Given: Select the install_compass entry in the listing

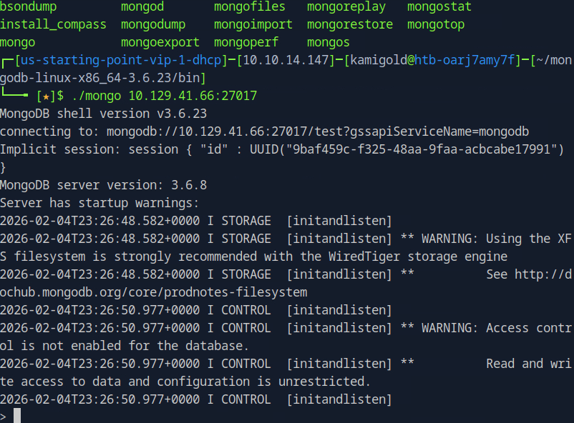Looking at the screenshot, I should 54,24.
